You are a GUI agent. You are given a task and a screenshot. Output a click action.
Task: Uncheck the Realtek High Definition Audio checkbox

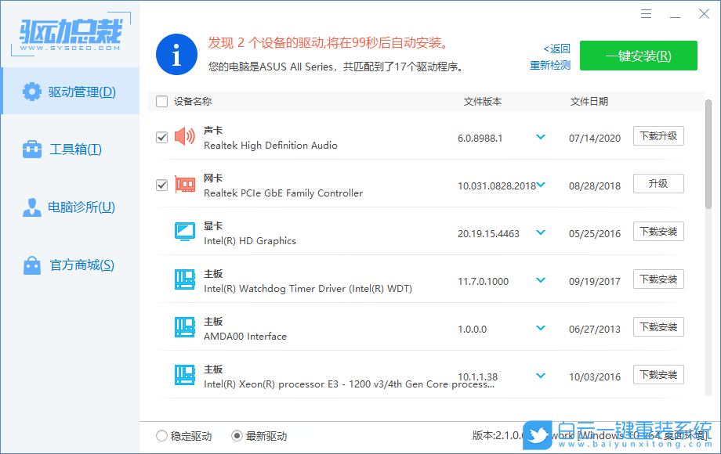[x=162, y=137]
